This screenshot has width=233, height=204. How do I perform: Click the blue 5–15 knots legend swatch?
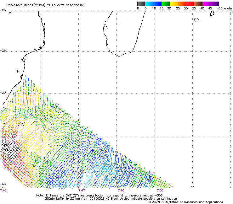(x=153, y=4)
